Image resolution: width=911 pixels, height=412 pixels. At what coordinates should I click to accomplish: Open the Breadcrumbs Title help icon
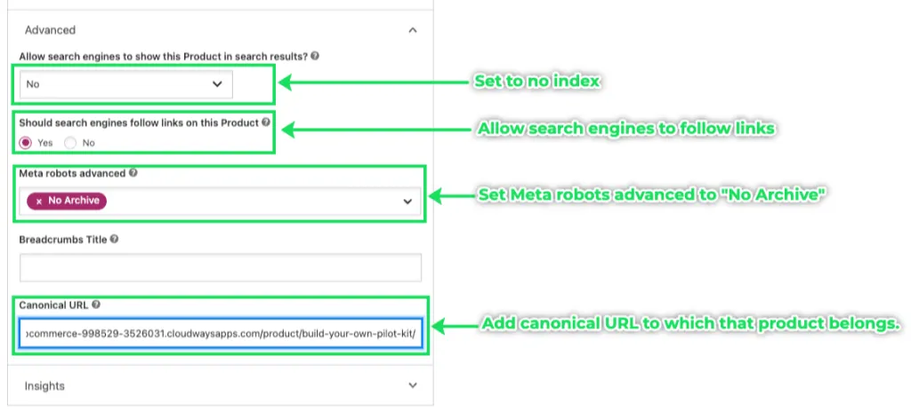pyautogui.click(x=115, y=239)
